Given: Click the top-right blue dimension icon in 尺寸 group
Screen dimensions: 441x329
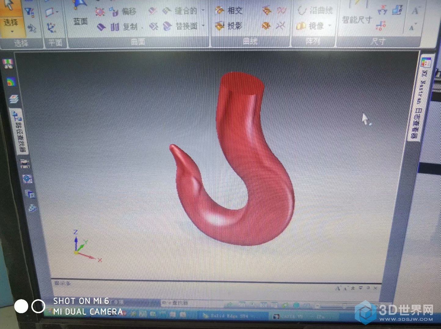Looking at the screenshot, I should (x=397, y=10).
